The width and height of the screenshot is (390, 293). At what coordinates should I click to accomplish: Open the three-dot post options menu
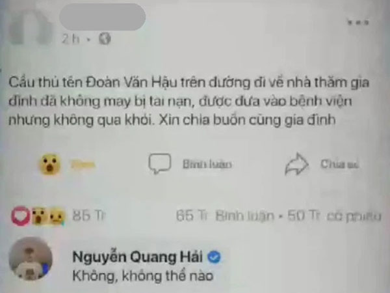358,22
